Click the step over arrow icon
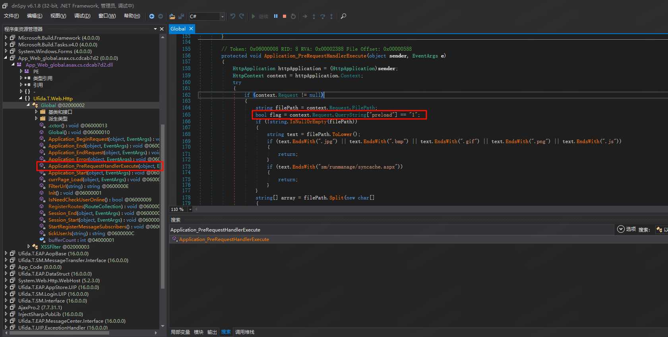This screenshot has width=668, height=337. coord(323,16)
